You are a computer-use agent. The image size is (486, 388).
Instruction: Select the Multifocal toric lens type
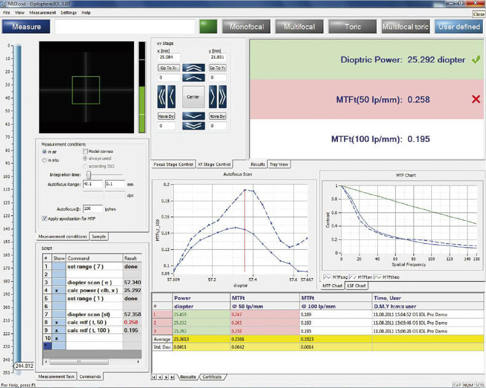(405, 26)
